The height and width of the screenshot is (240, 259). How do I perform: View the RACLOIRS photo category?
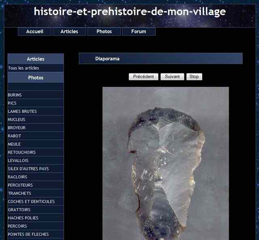click(x=17, y=177)
